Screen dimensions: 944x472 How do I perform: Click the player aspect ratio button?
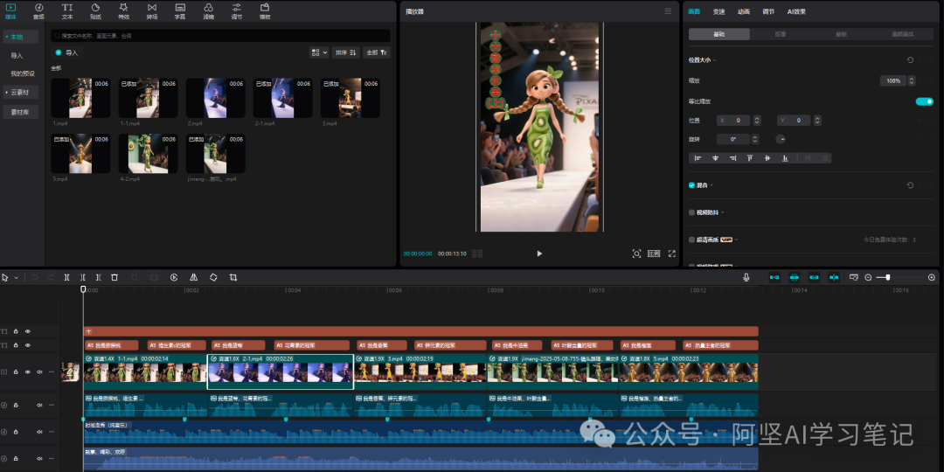click(x=654, y=253)
